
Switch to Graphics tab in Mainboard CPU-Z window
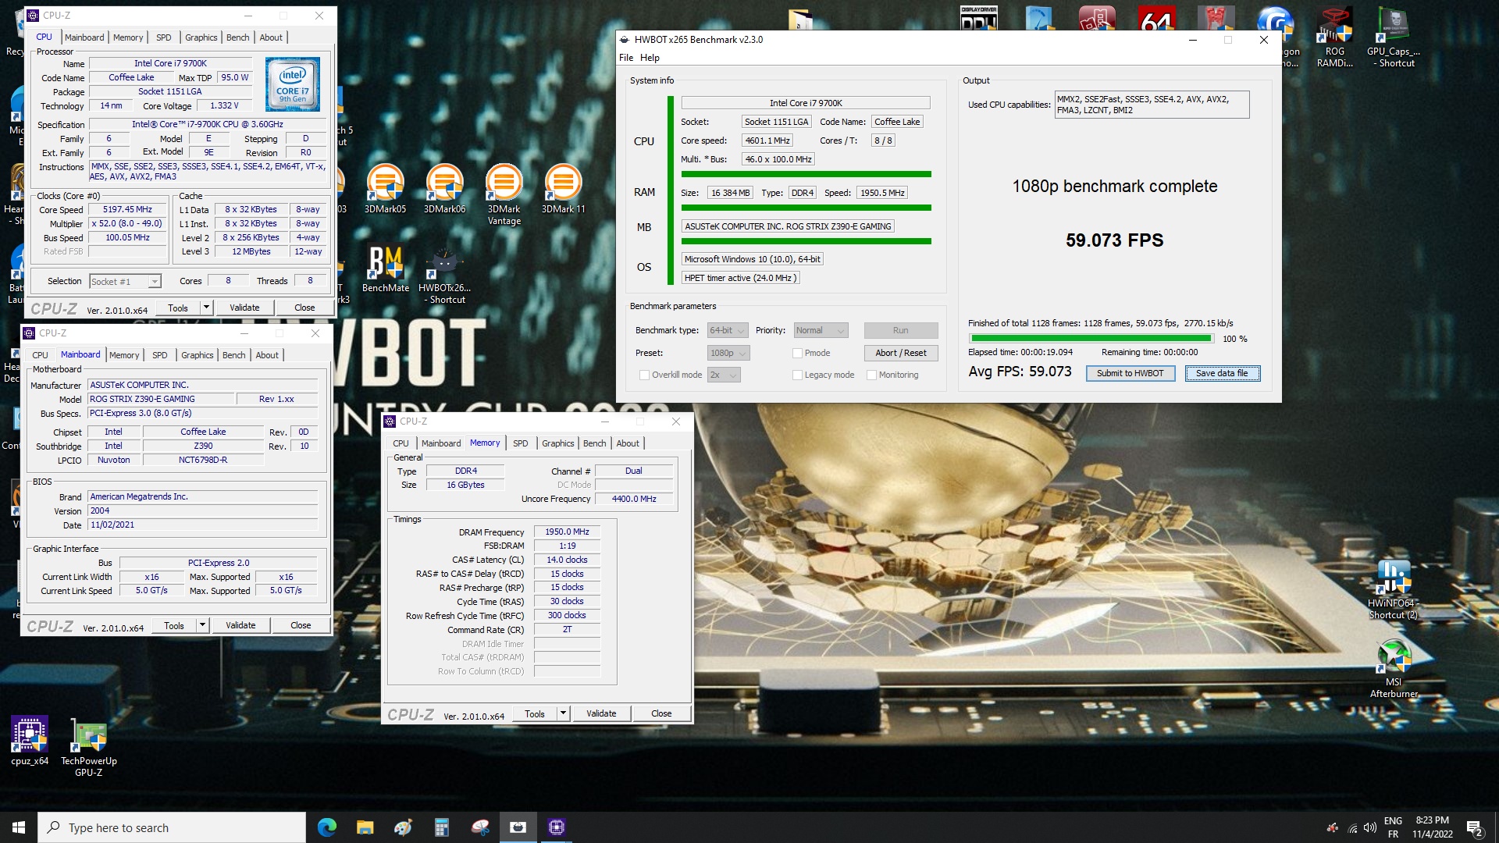(x=198, y=355)
